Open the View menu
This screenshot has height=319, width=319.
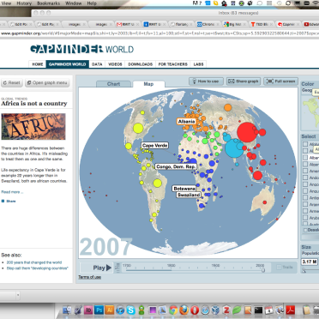6,3
